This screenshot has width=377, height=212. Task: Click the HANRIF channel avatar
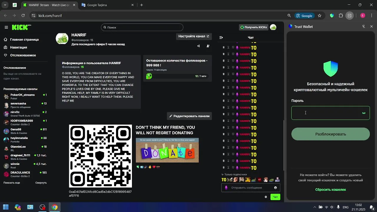(x=62, y=39)
